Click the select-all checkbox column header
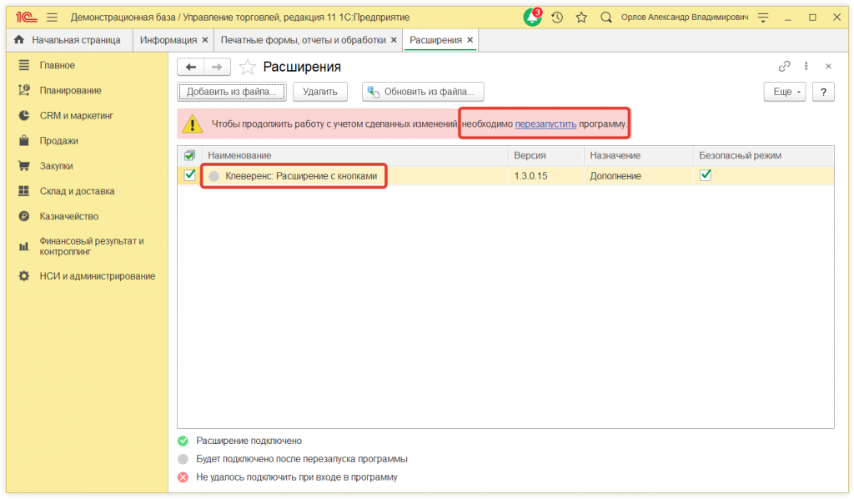854x499 pixels. tap(189, 155)
